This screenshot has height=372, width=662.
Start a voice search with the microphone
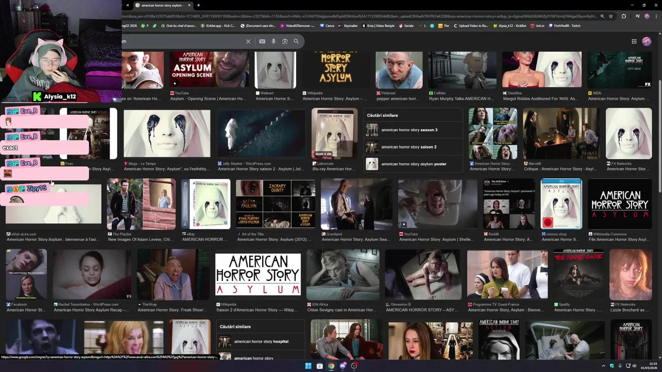click(x=274, y=41)
